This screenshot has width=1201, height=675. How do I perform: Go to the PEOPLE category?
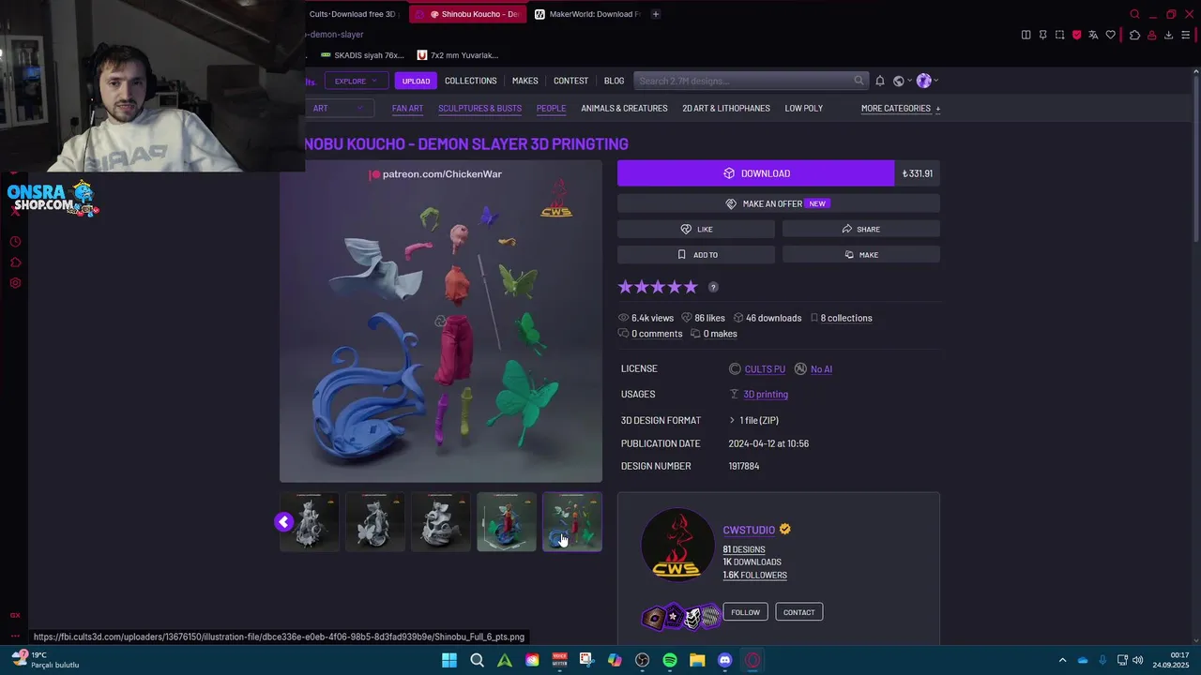[551, 108]
